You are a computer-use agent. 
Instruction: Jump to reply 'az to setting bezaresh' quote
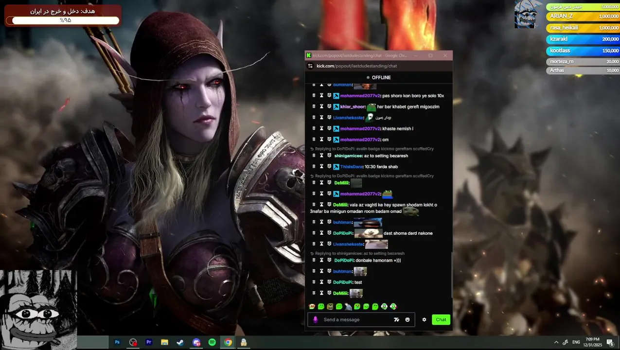(x=359, y=253)
